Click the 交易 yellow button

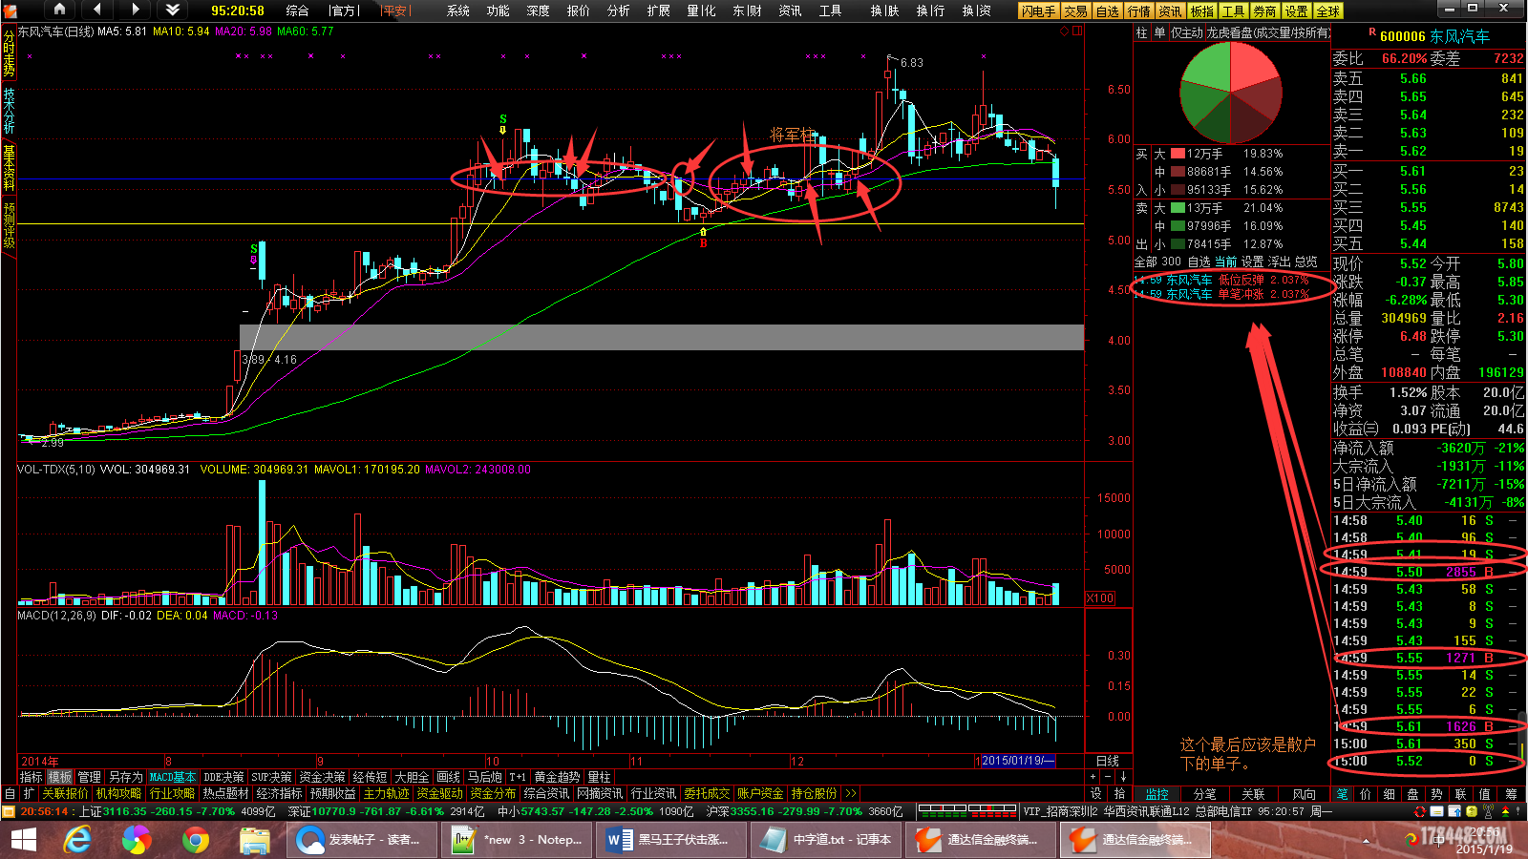coord(1076,11)
